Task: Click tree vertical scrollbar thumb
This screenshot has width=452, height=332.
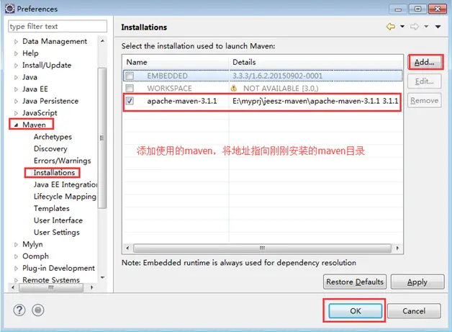Action: pyautogui.click(x=102, y=138)
